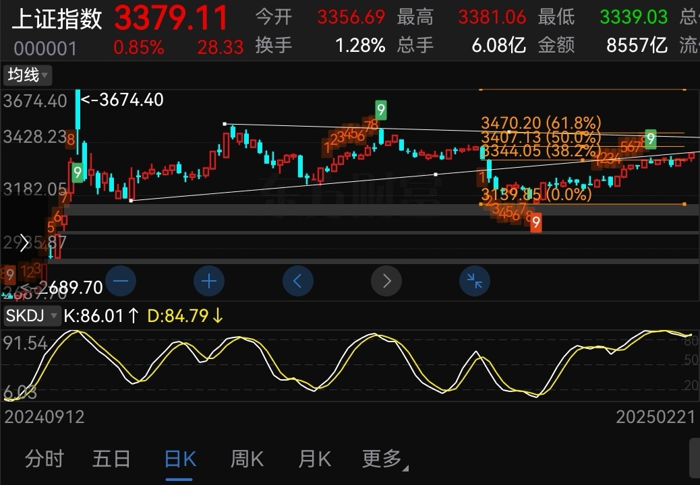Advance chart with right chevron button

tap(386, 281)
